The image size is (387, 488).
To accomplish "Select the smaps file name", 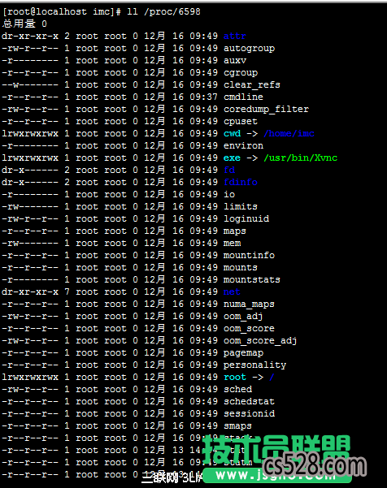I will tap(237, 426).
